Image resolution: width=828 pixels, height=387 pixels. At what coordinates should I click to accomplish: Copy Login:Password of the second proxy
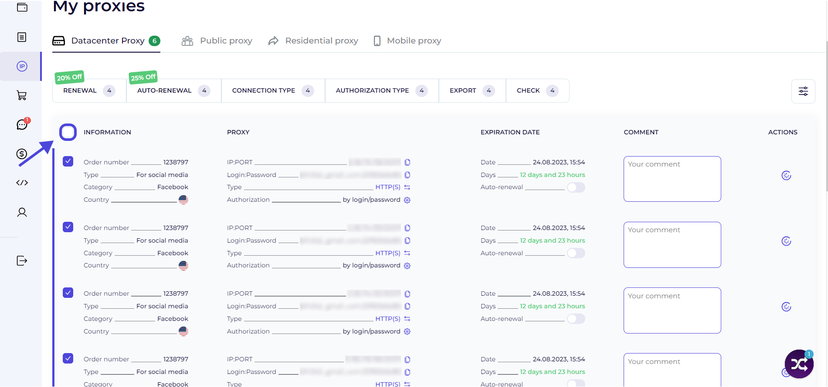click(x=407, y=240)
